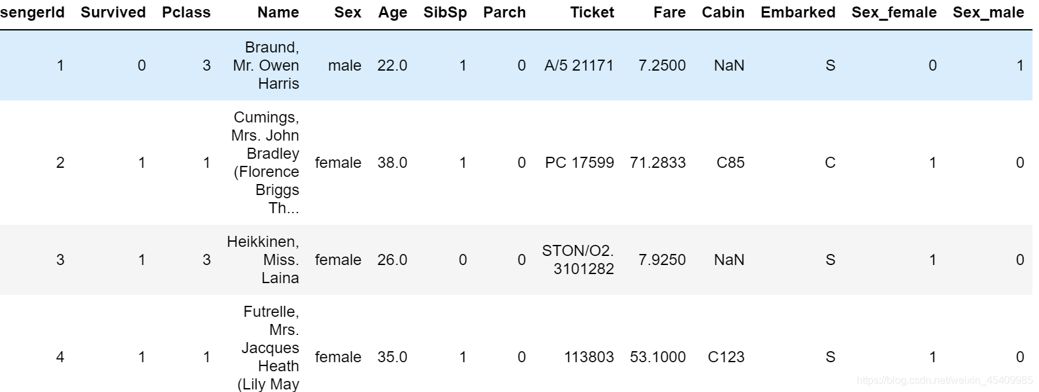Select the Embarked column header
1039x392 pixels.
798,12
